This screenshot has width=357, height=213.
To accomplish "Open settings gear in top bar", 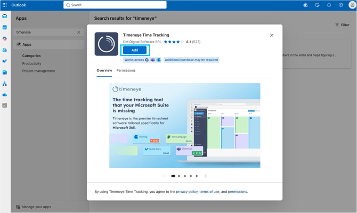I will 340,5.
